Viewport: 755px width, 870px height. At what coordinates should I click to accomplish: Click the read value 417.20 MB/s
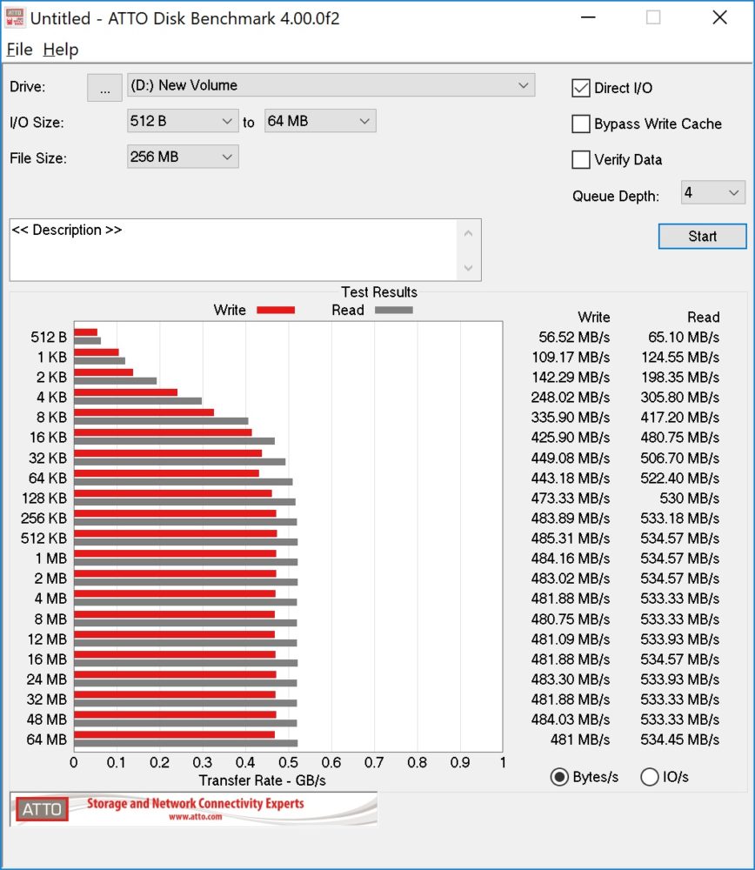680,418
